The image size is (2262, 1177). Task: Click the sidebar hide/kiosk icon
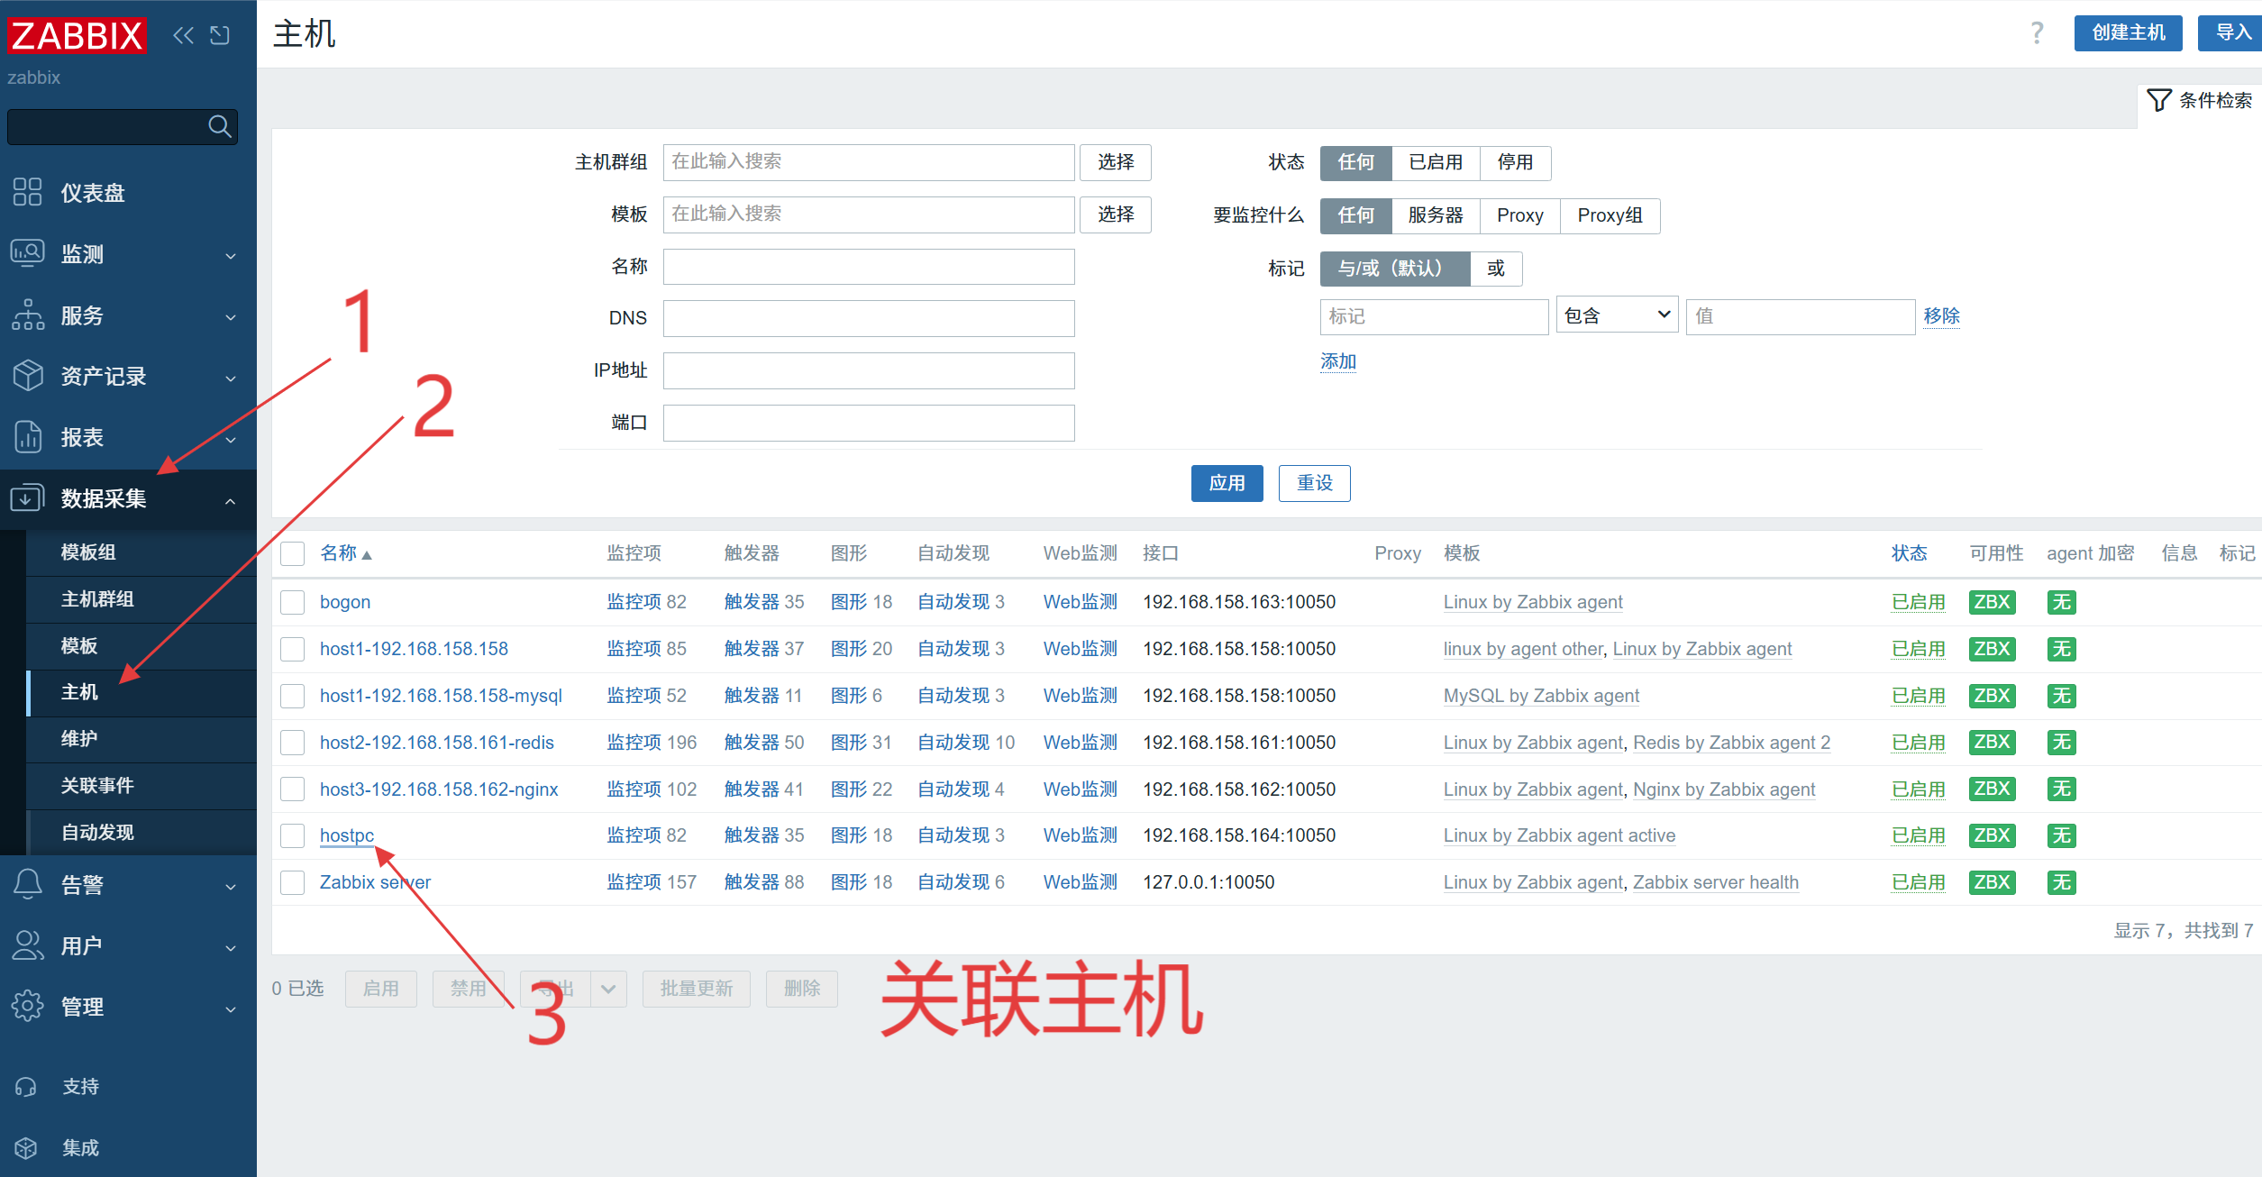point(220,35)
